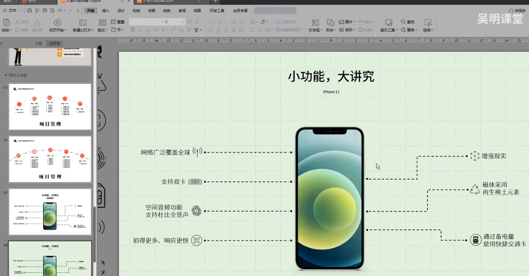This screenshot has height=276, width=529.
Task: Switch to 幻灯片 Slides panel tab
Action: coord(54,43)
